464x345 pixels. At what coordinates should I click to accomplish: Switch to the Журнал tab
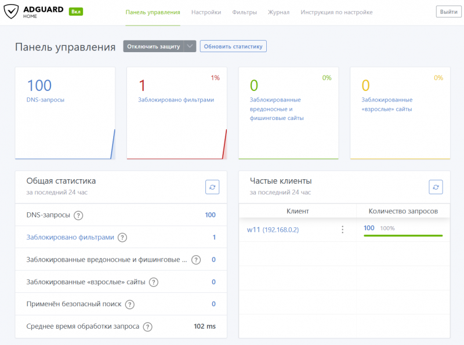[278, 12]
